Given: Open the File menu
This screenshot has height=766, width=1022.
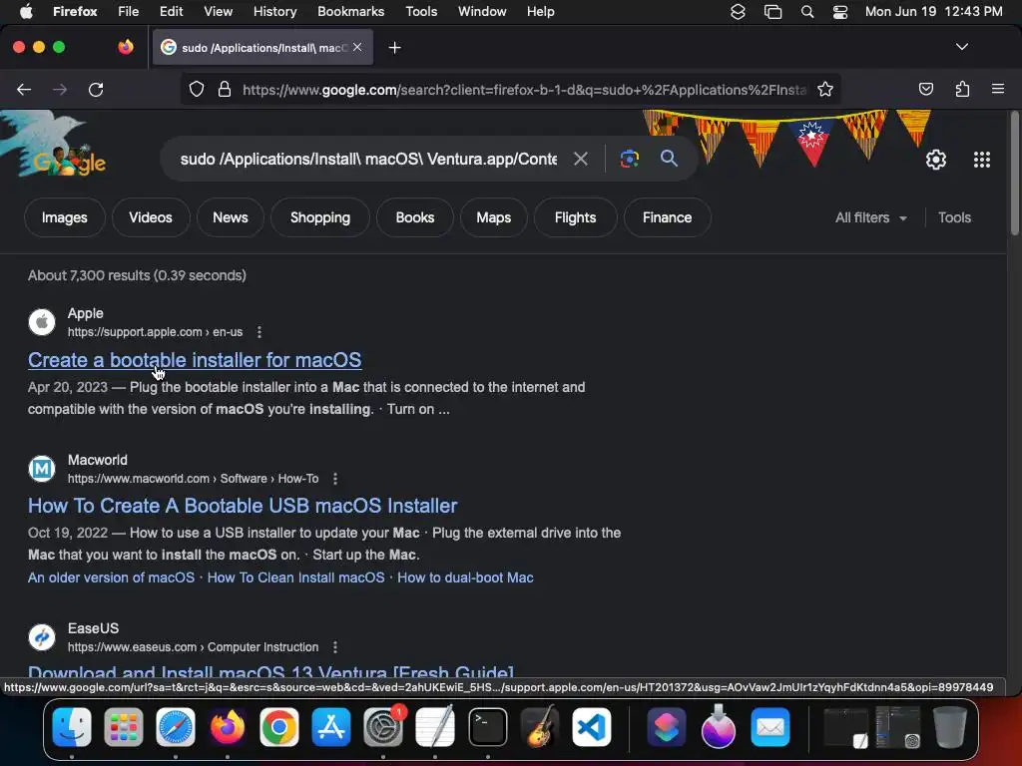Looking at the screenshot, I should click(x=128, y=12).
